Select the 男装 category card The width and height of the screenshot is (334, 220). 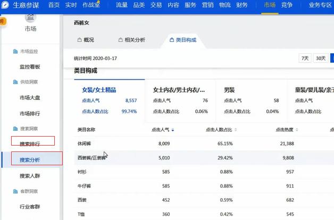click(252, 101)
